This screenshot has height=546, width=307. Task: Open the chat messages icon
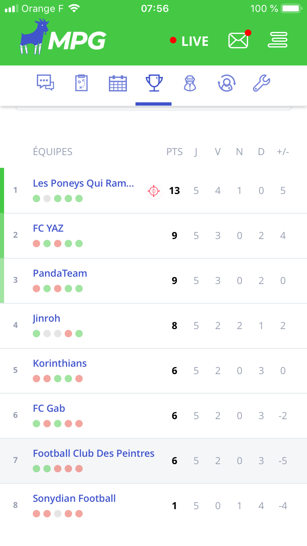pos(45,83)
